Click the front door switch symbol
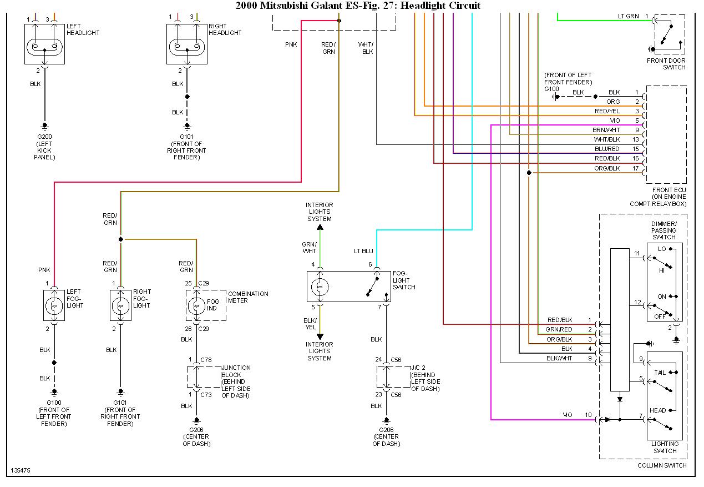The image size is (704, 487). (x=670, y=34)
